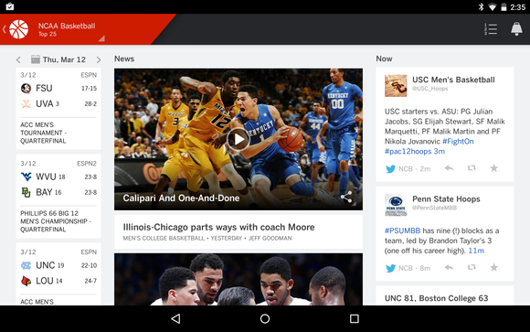Screen dimensions: 530x332
Task: Open UVA 3 game row
Action: tap(58, 103)
